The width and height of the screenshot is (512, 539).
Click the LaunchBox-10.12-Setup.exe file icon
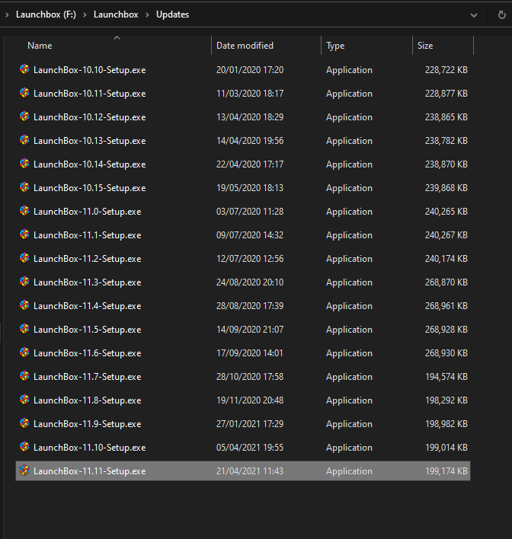24,116
